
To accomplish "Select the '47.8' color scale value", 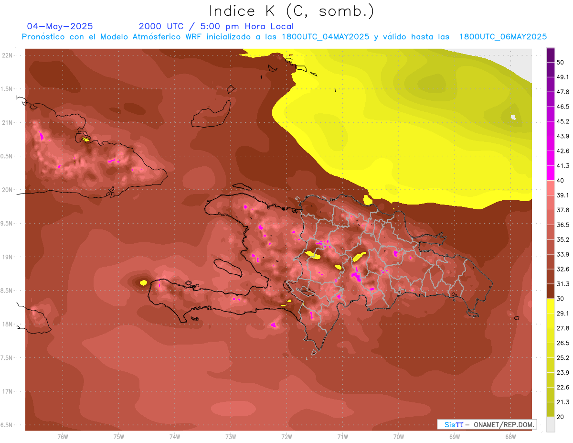I will [563, 92].
